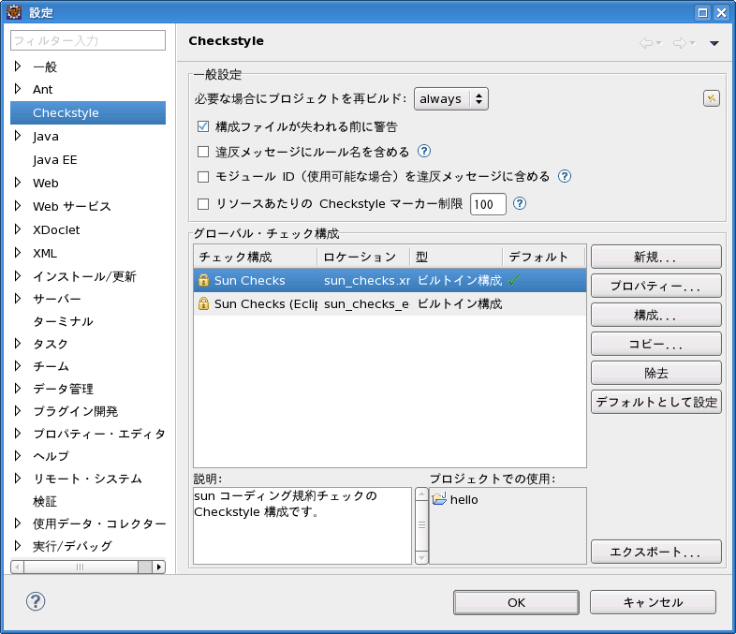Toggle 構成ファイルが失われる前に警告 checkbox
Viewport: 736px width, 634px height.
click(203, 126)
